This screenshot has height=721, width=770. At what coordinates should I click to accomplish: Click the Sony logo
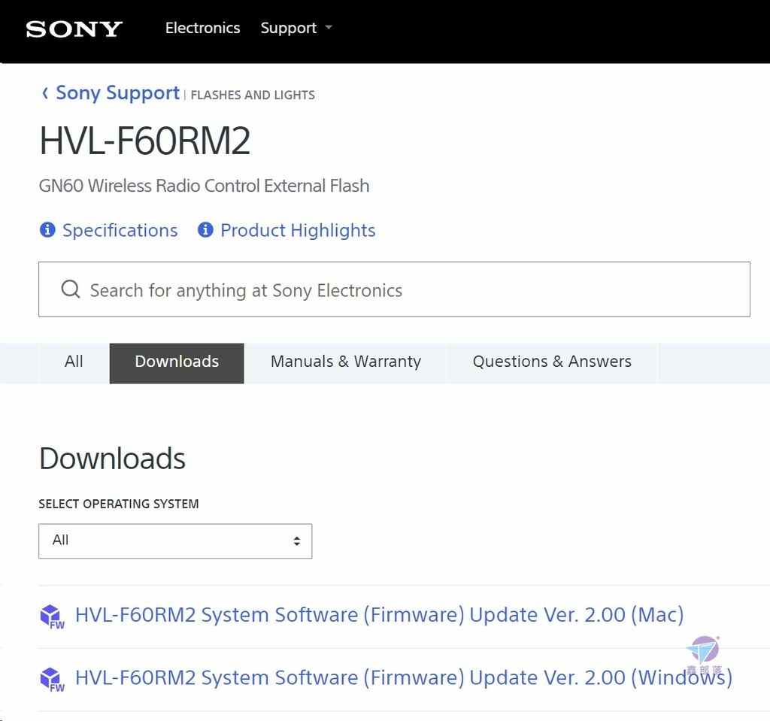tap(74, 29)
